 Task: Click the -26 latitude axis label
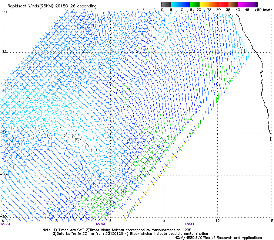(x=3, y=133)
